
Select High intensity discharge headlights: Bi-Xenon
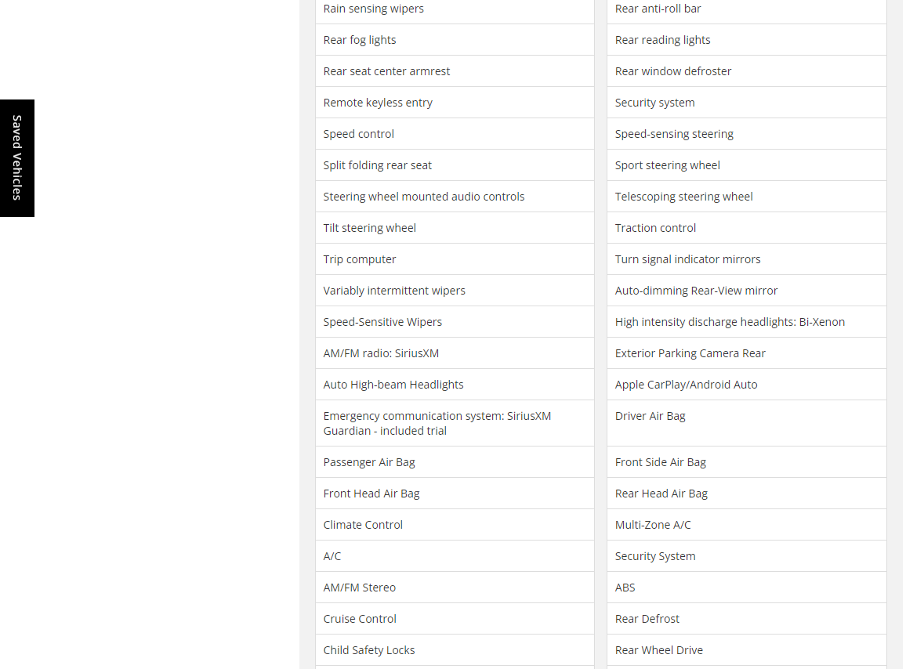(730, 322)
